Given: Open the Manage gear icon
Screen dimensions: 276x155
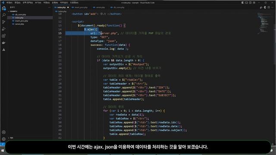Looking at the screenshot, I should coord(4,139).
